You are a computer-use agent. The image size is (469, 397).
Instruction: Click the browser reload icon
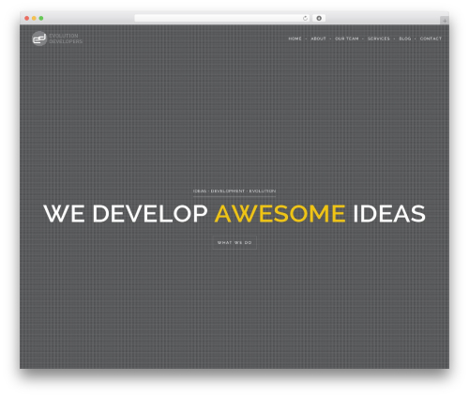pyautogui.click(x=305, y=19)
